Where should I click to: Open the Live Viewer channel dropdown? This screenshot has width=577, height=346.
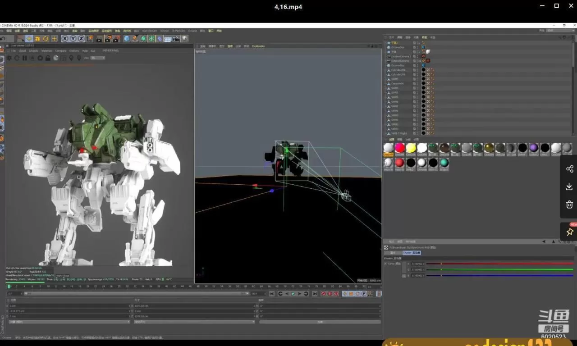point(97,58)
